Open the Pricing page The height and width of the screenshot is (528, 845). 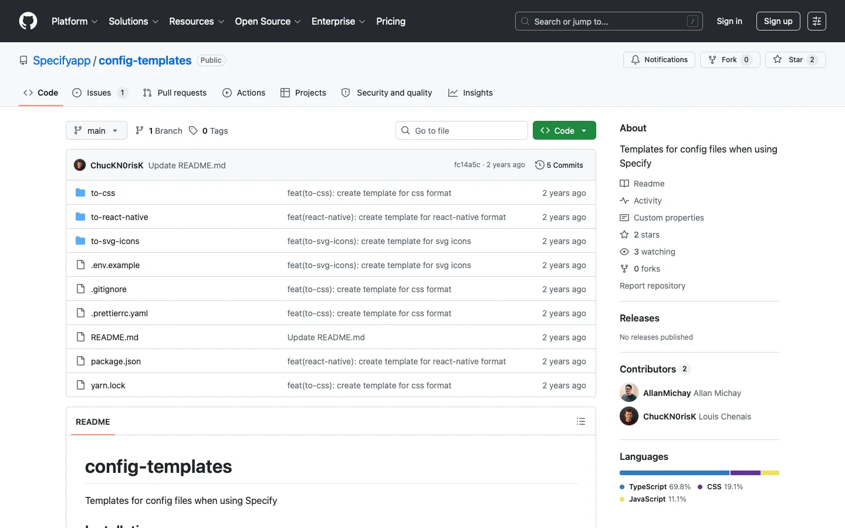click(x=391, y=21)
